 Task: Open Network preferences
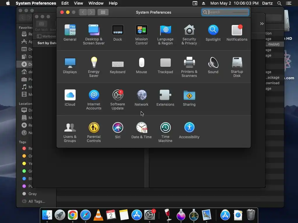[x=141, y=98]
